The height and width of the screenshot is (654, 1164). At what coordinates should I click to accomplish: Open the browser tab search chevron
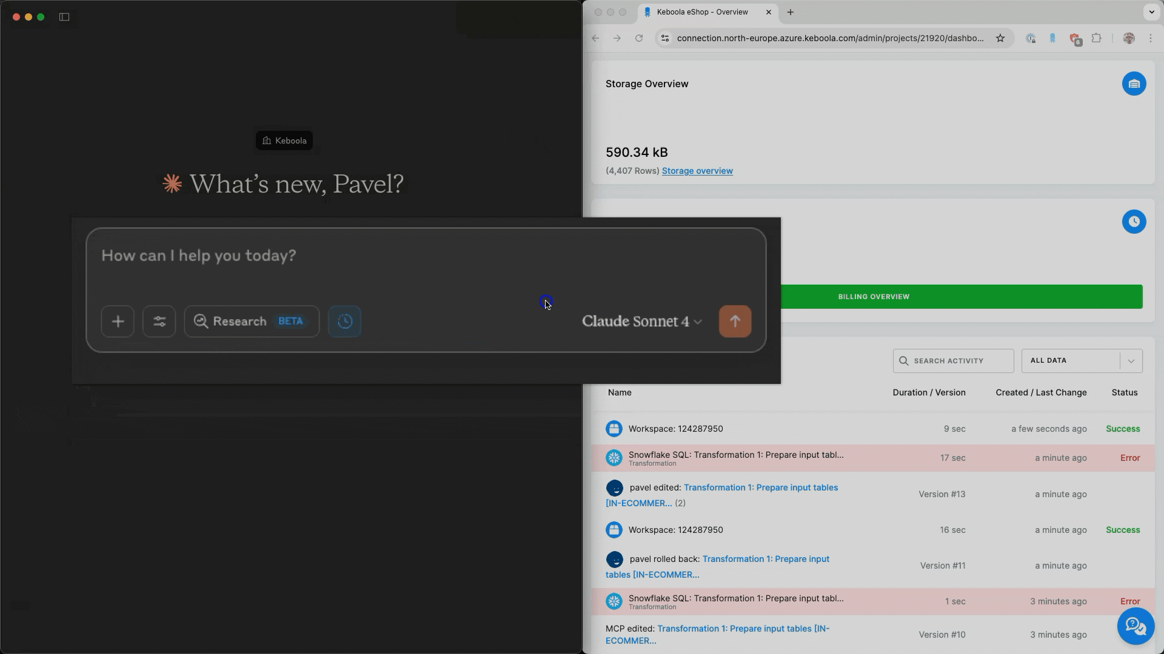(1151, 12)
